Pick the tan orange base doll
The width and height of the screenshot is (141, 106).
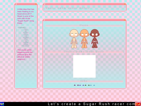pos(84,39)
